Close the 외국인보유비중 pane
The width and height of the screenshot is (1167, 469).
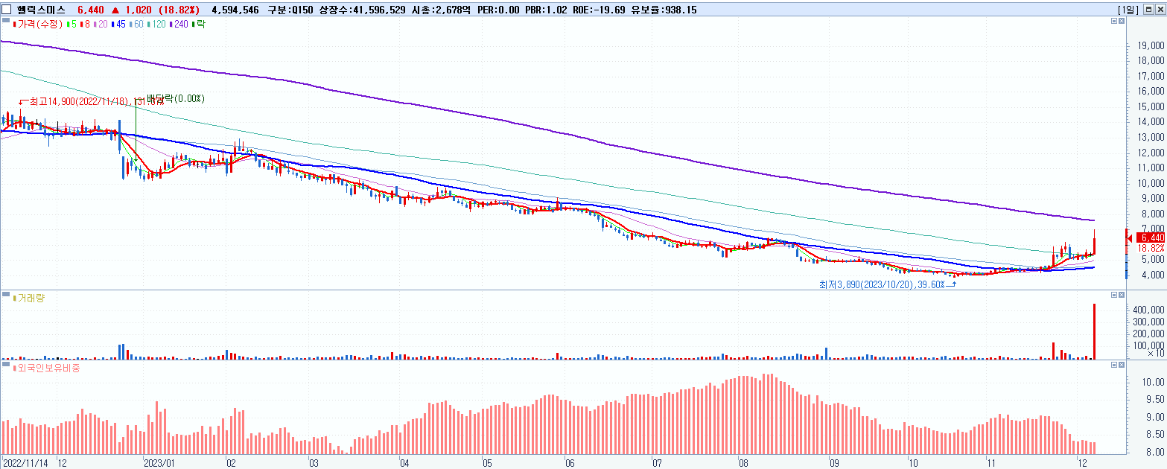tap(1122, 366)
